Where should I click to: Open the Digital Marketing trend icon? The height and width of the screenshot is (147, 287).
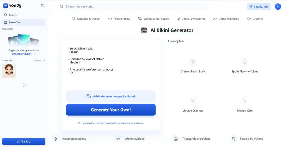(215, 19)
